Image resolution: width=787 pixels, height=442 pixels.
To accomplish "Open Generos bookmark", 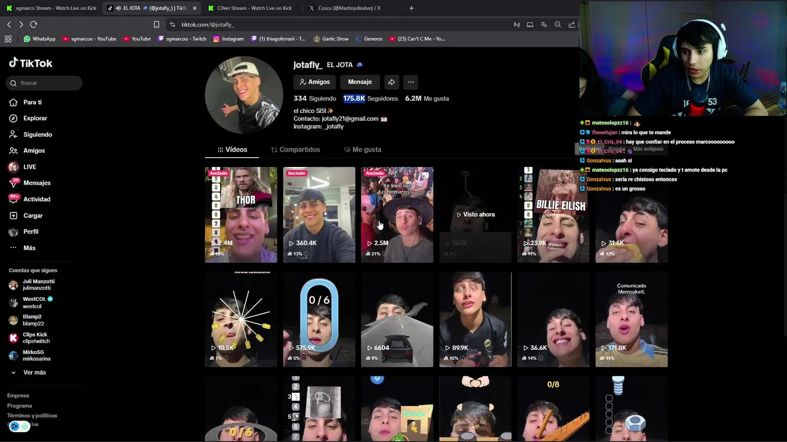I will (368, 39).
